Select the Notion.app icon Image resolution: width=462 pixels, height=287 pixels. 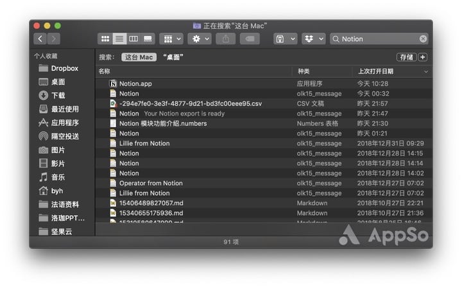click(113, 83)
